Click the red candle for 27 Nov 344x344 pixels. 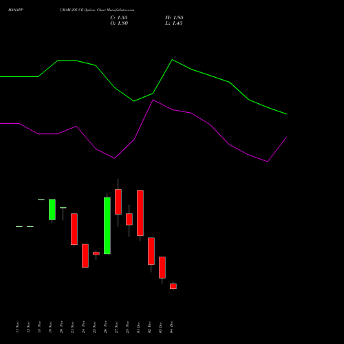tap(118, 202)
